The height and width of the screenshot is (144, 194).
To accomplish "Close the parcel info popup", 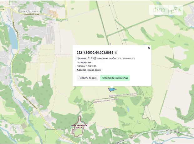I will point(149,48).
